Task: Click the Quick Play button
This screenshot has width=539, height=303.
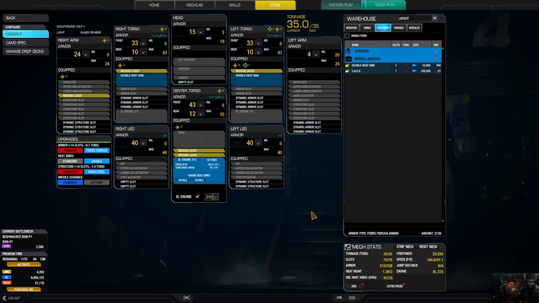Action: (x=385, y=5)
